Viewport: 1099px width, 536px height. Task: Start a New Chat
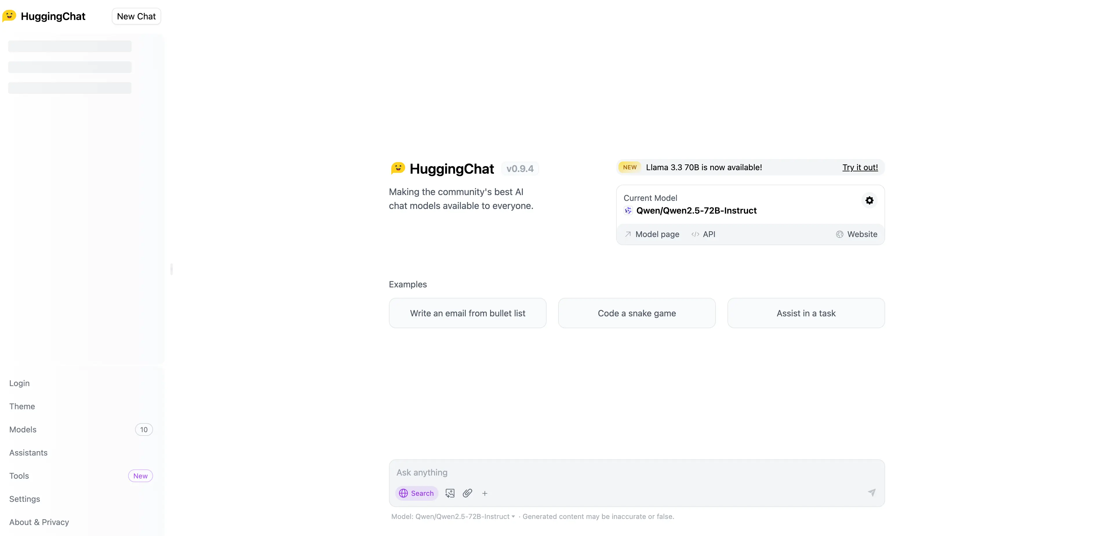pos(136,16)
